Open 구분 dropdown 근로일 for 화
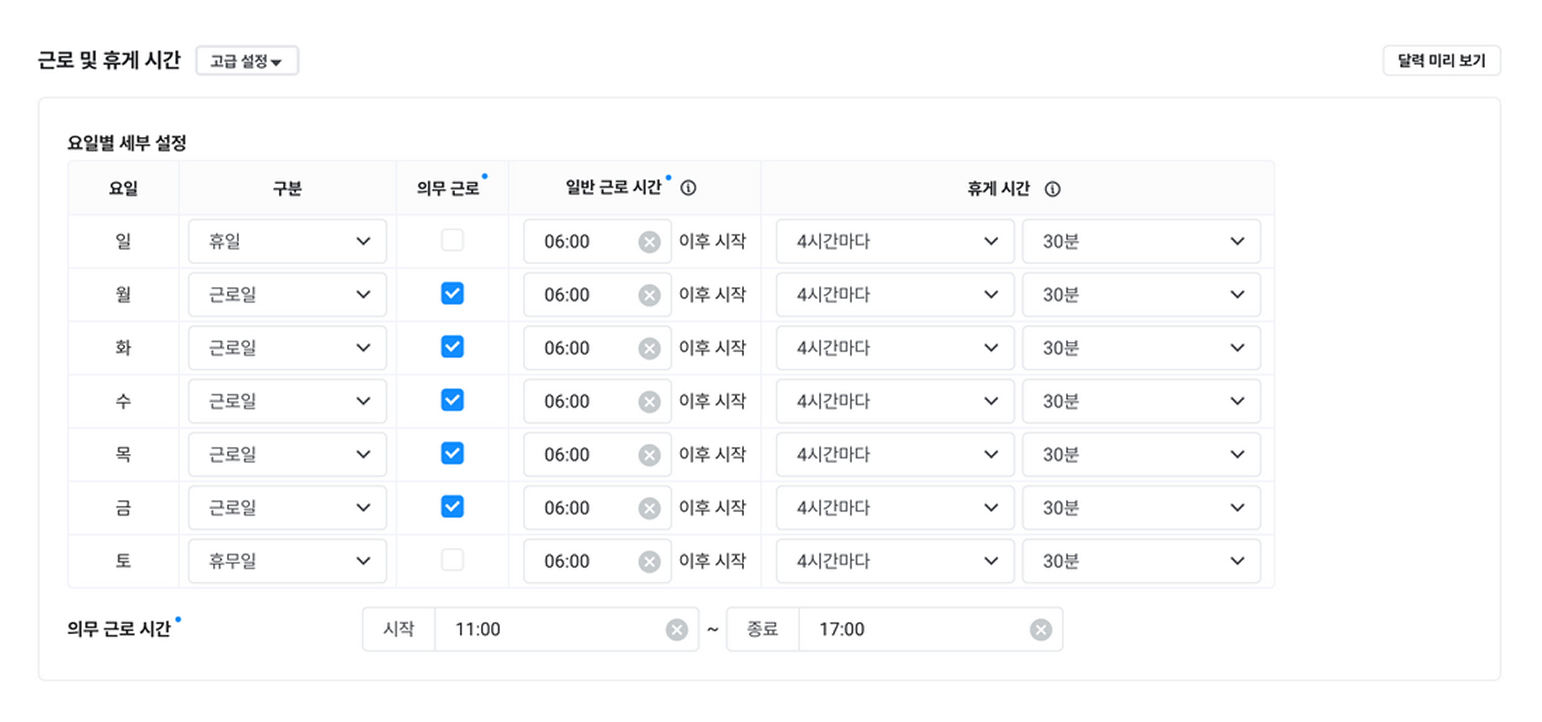This screenshot has width=1542, height=722. tap(287, 348)
